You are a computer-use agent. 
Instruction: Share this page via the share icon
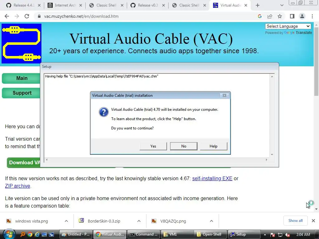(270, 16)
